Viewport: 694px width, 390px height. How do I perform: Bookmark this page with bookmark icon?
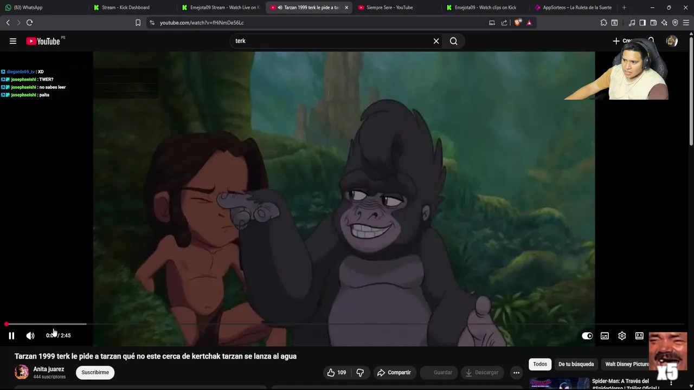[x=138, y=23]
